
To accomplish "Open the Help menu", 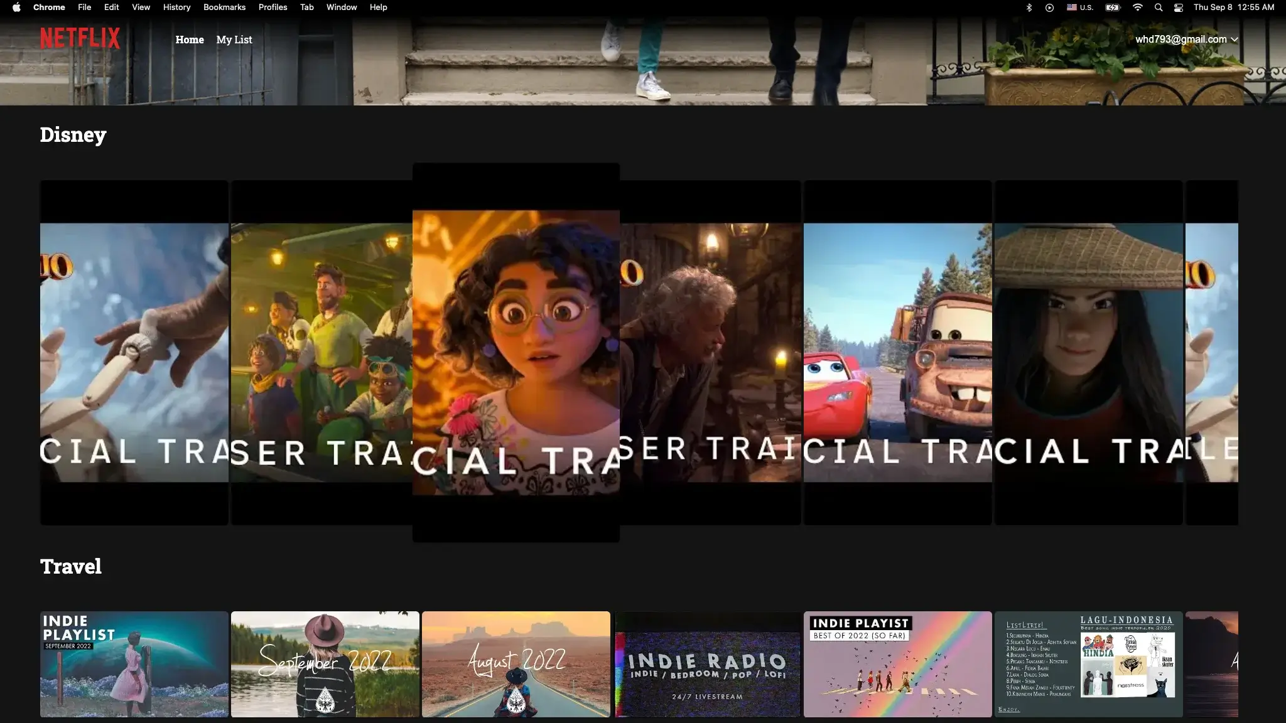I will 378,8.
